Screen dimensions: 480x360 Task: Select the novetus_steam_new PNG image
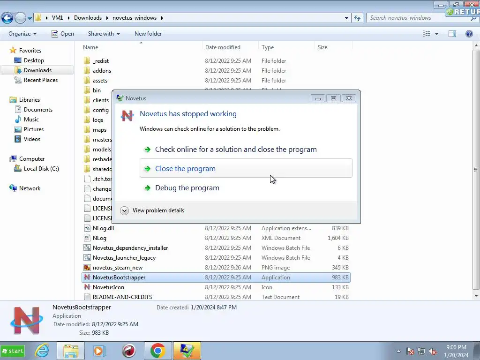pyautogui.click(x=118, y=267)
